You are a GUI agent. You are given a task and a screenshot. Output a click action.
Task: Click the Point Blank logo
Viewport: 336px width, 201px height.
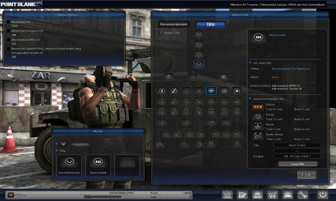point(21,4)
